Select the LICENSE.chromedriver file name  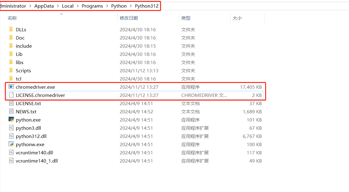pos(40,95)
